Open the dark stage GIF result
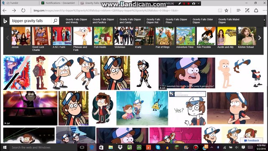Screen dimensions: 268x151 [30, 108]
